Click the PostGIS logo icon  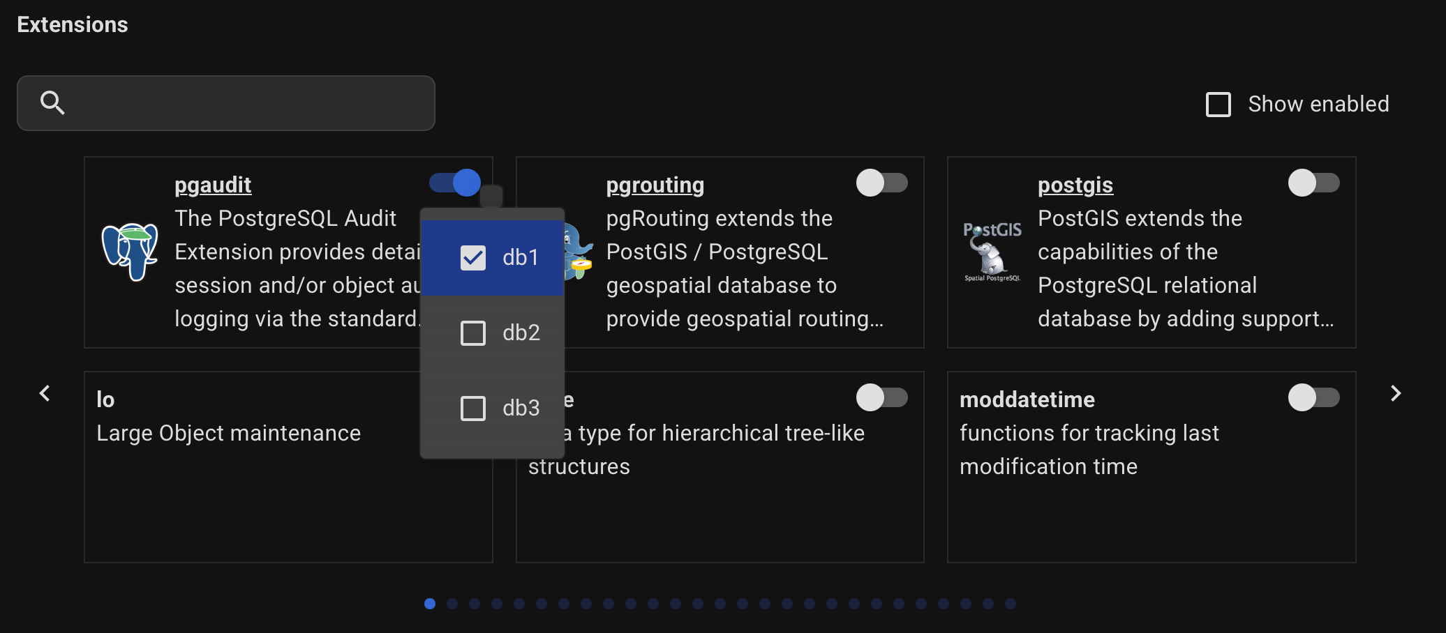click(992, 251)
